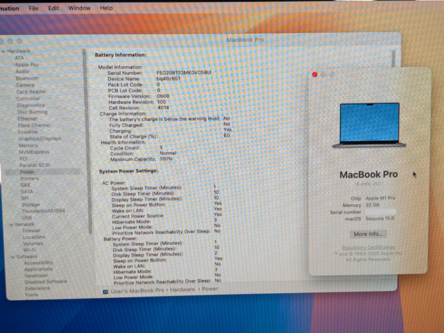Select Developer under Software
Viewport: 444px width, 333px height.
point(36,275)
